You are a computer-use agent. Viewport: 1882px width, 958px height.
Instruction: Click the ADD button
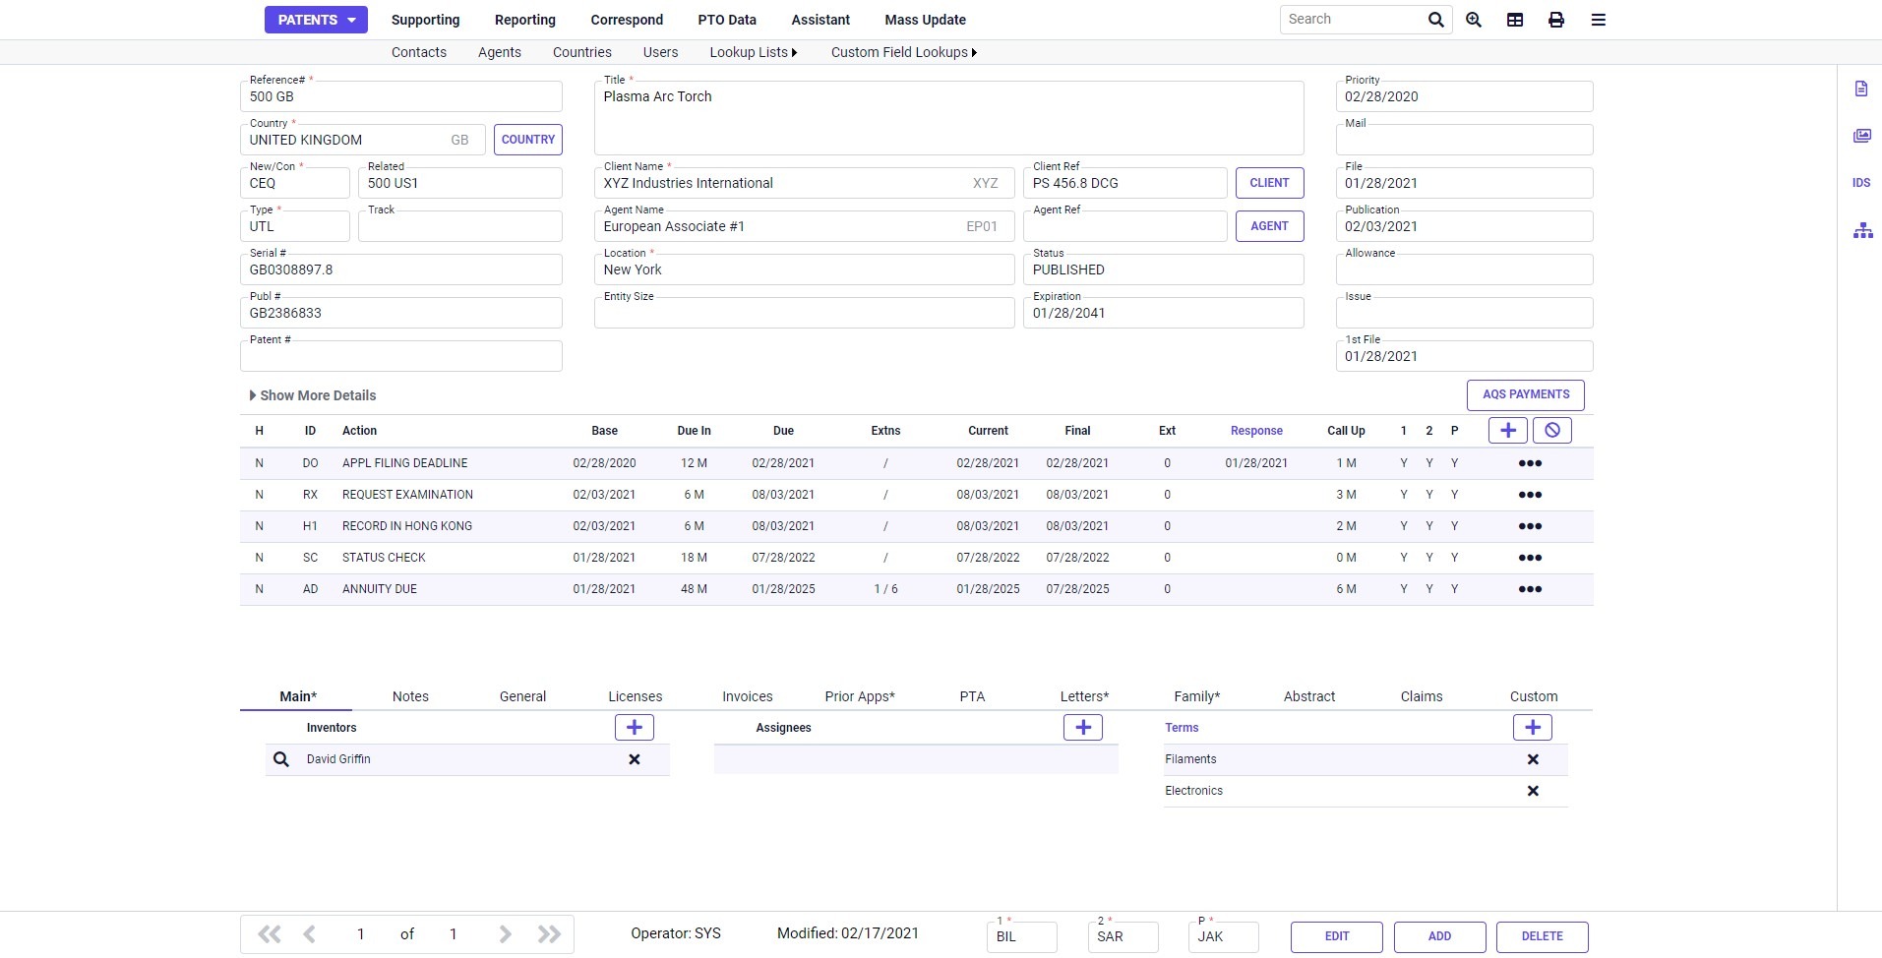(x=1439, y=936)
